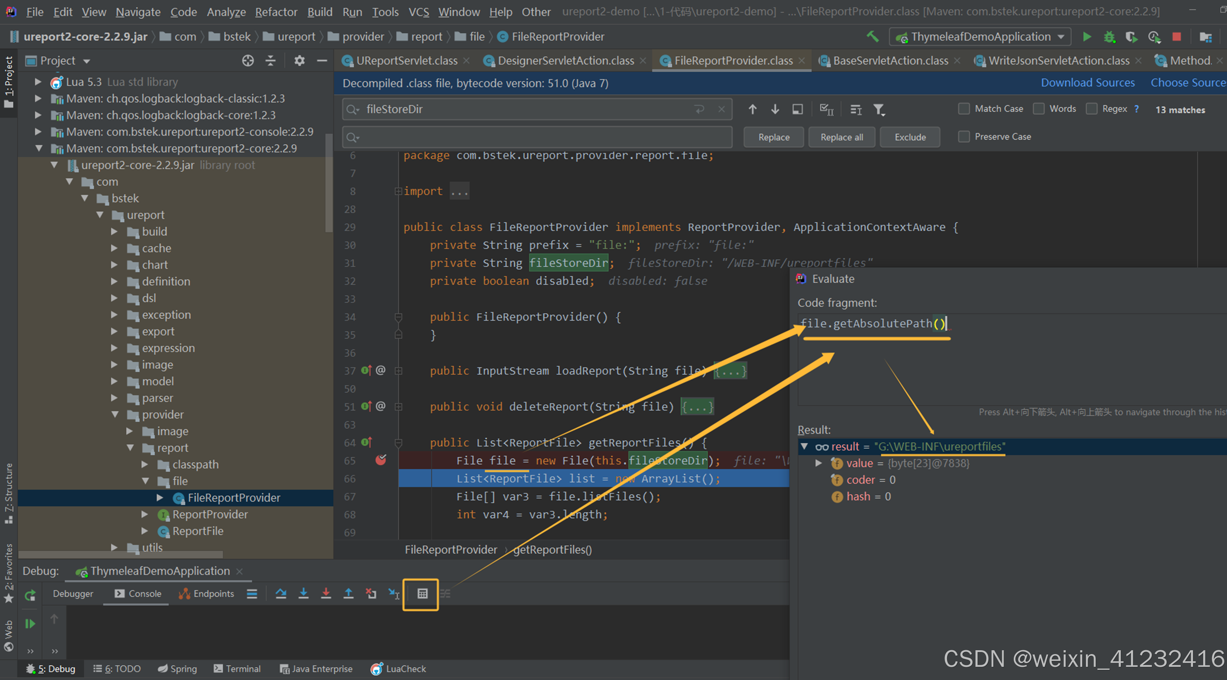Click the Step Over debug icon

click(x=281, y=594)
